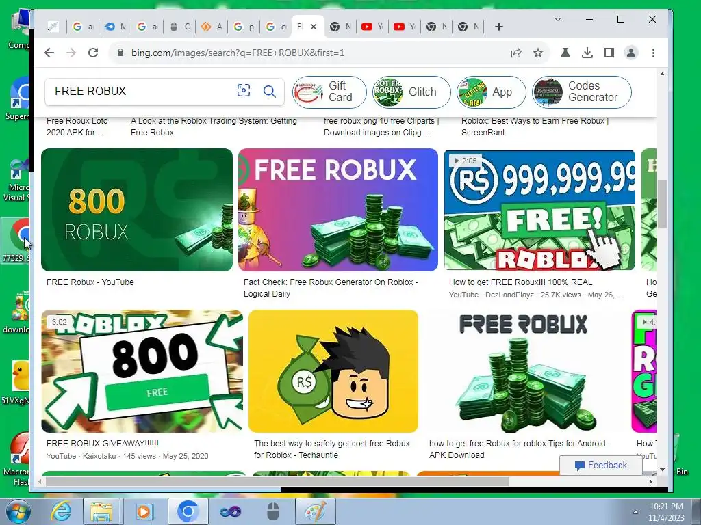Open 'The best way to safely get' link
The width and height of the screenshot is (701, 525).
[332, 449]
